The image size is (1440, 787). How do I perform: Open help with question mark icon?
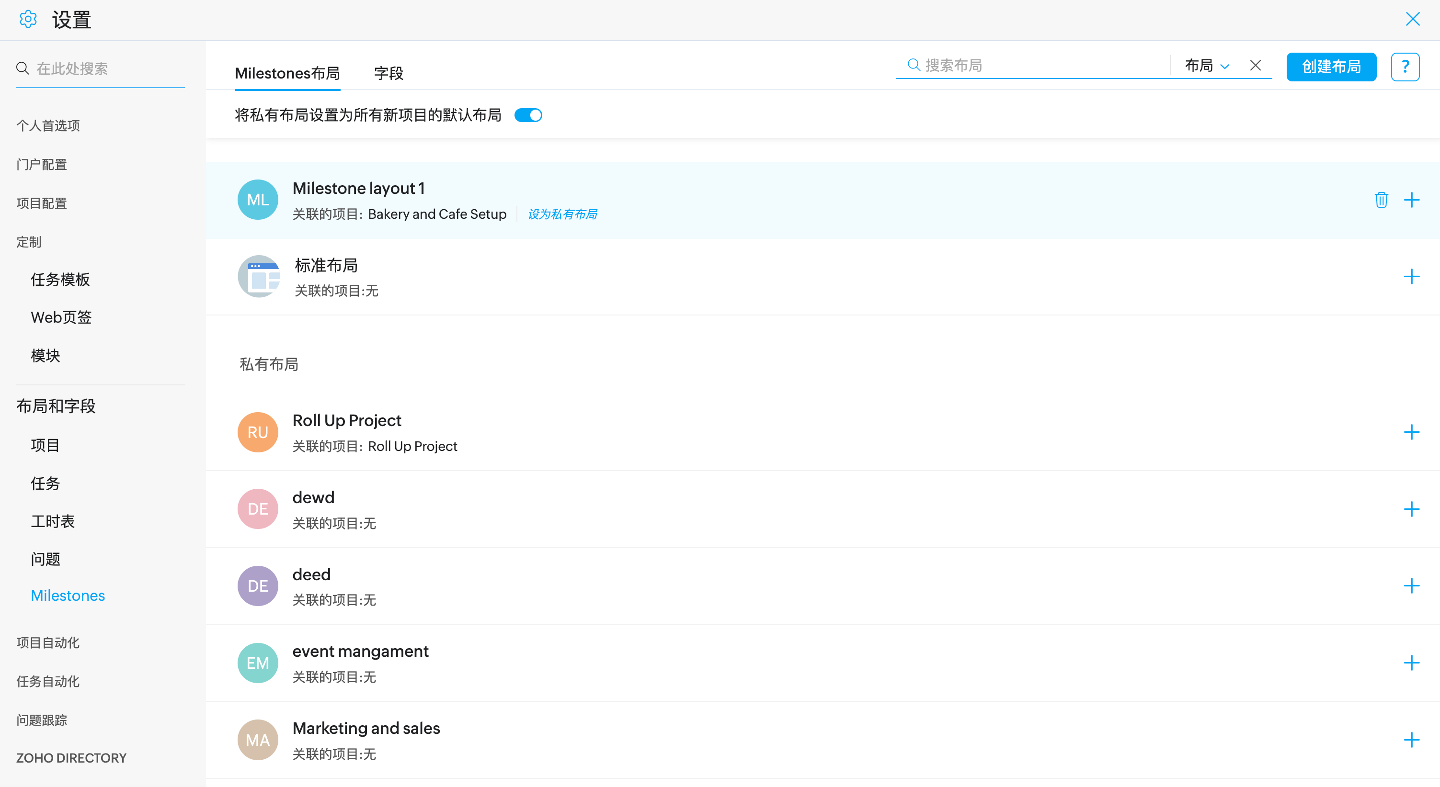[x=1405, y=67]
